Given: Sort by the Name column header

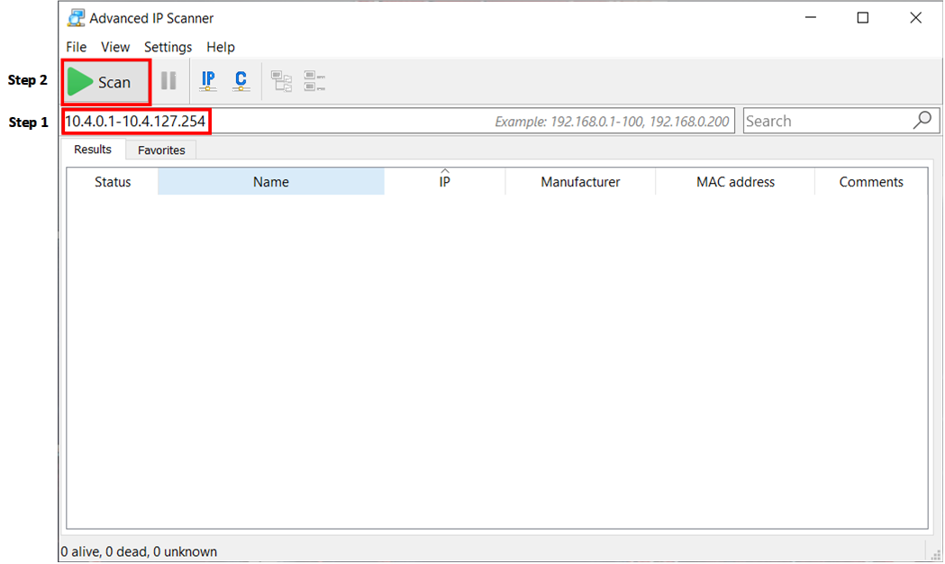Looking at the screenshot, I should click(x=270, y=182).
